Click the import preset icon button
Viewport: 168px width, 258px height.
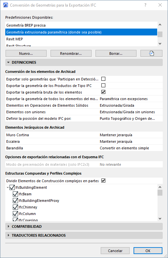151,54
